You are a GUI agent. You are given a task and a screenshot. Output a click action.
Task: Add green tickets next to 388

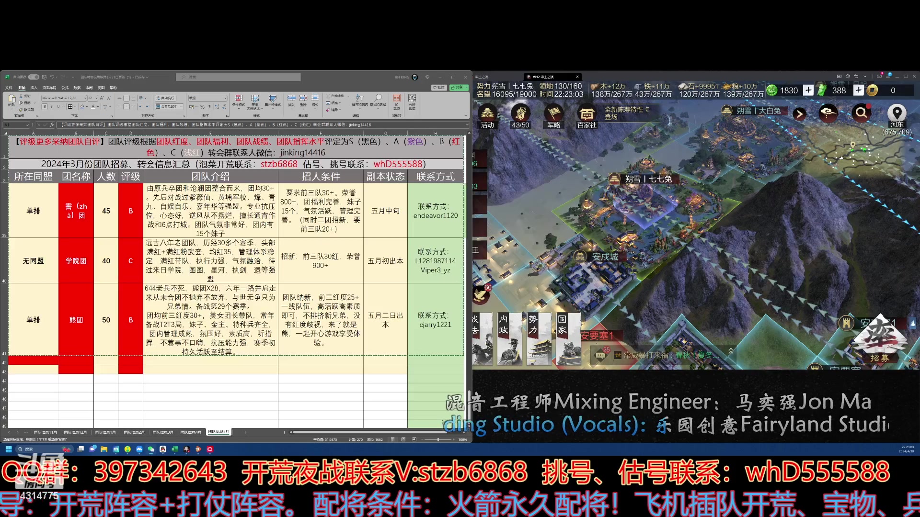(859, 90)
